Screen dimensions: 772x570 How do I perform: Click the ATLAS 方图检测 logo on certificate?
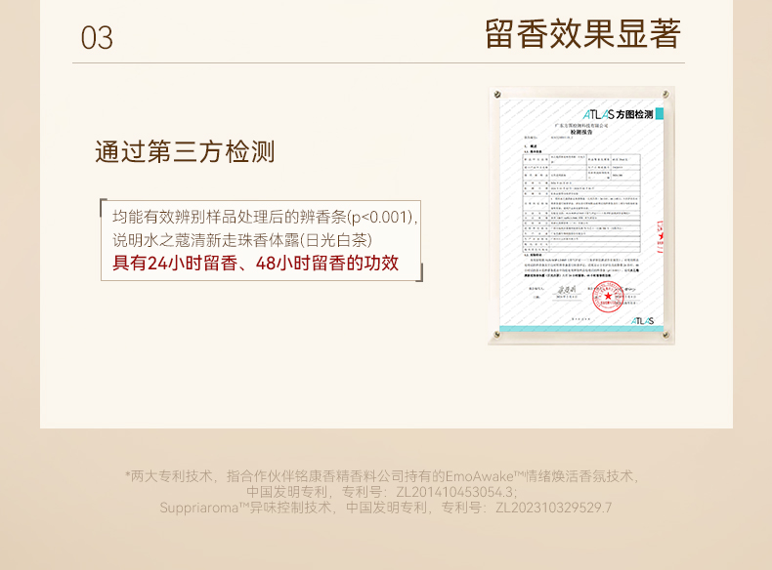(x=618, y=114)
